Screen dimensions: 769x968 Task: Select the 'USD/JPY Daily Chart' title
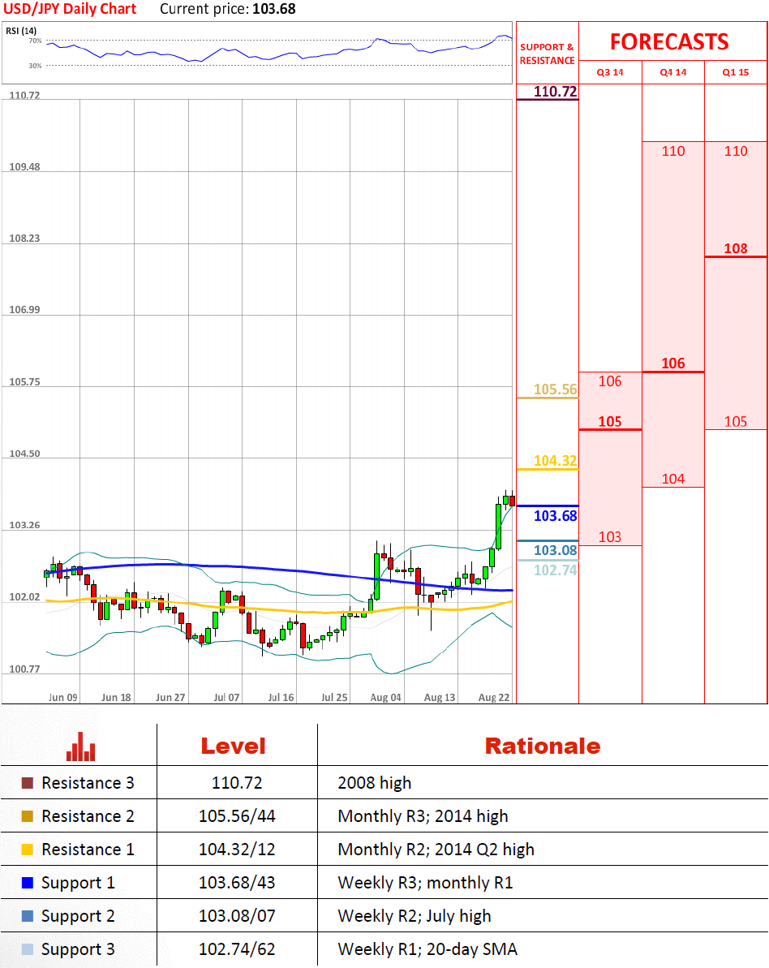point(70,9)
